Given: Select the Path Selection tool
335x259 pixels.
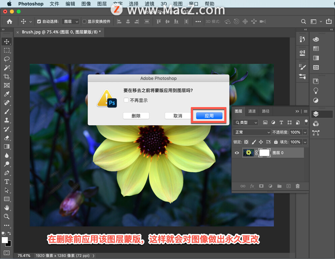Looking at the screenshot, I should coord(7,190).
